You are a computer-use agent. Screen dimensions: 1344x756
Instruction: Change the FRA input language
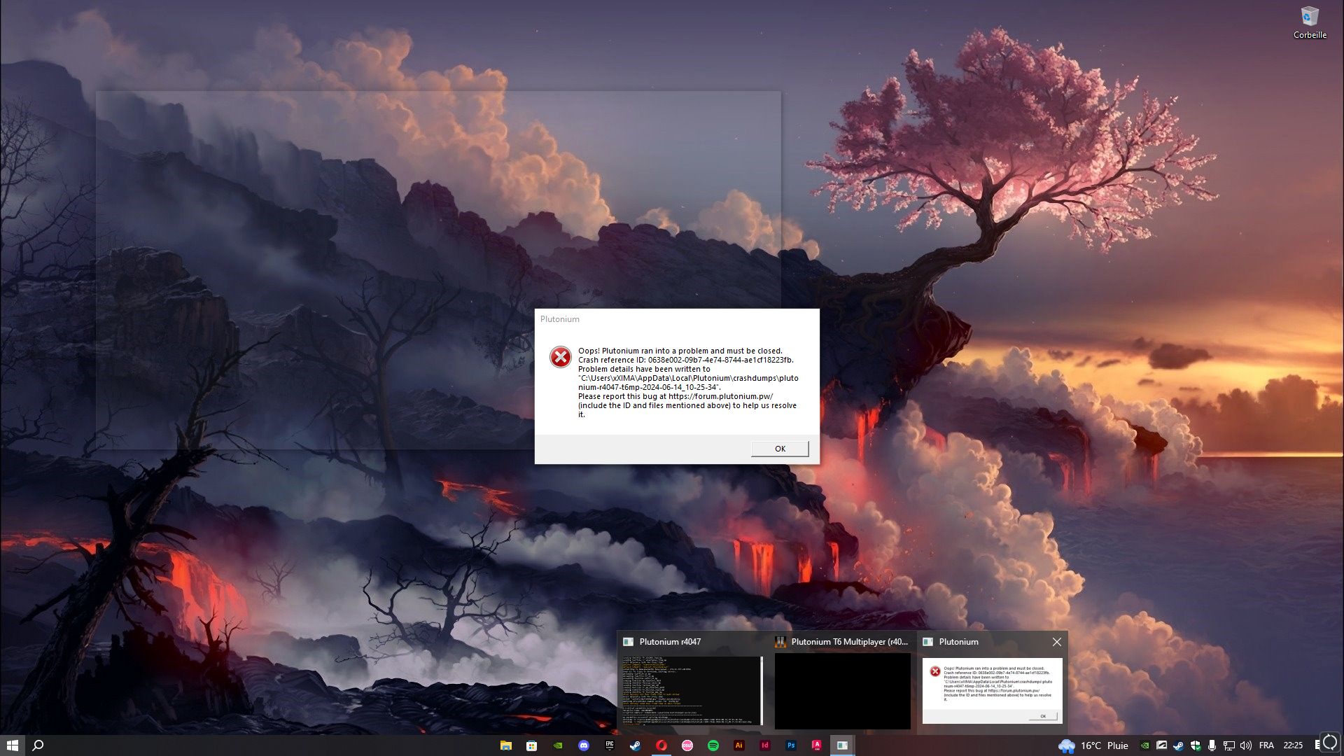pos(1266,745)
